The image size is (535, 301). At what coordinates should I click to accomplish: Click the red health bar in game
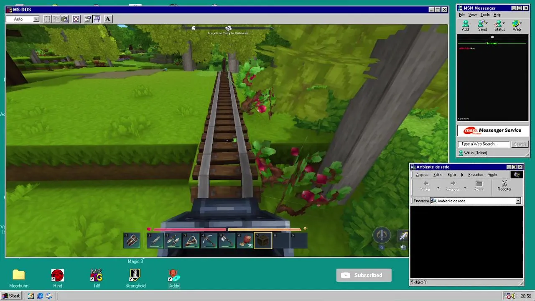[189, 229]
